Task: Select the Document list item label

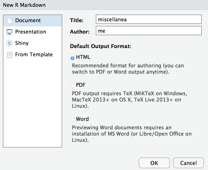Action: click(x=28, y=20)
